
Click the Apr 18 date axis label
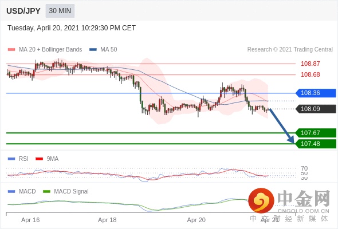tap(107, 220)
